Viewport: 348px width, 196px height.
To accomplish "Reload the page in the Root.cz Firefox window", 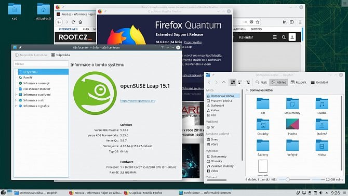I will click(73, 22).
